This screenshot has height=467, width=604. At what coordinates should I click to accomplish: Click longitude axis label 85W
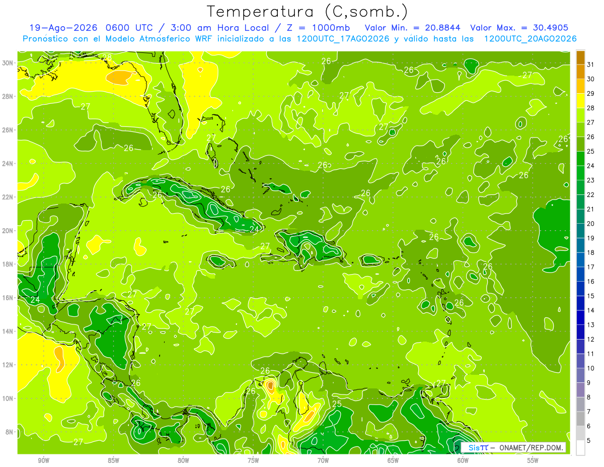coord(113,461)
